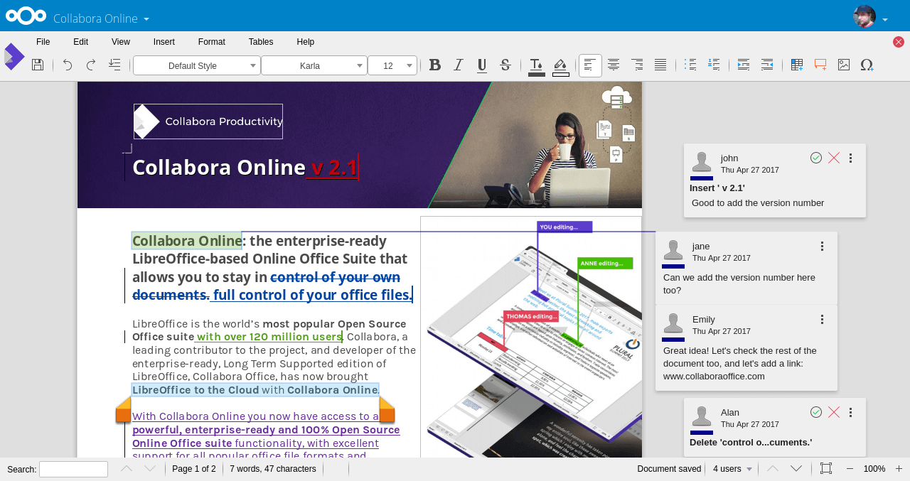Viewport: 910px width, 481px height.
Task: Redo the last action
Action: pyautogui.click(x=91, y=65)
